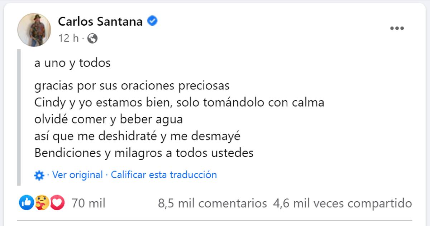Open translation settings gear icon

point(39,175)
